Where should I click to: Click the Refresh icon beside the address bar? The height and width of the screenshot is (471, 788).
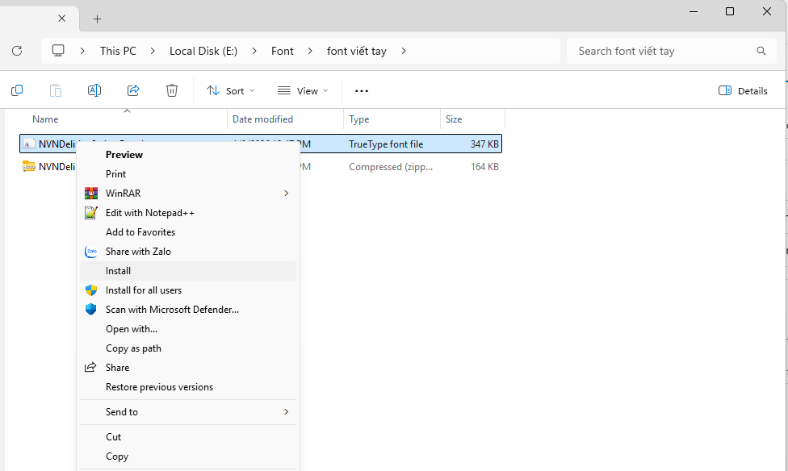coord(17,51)
